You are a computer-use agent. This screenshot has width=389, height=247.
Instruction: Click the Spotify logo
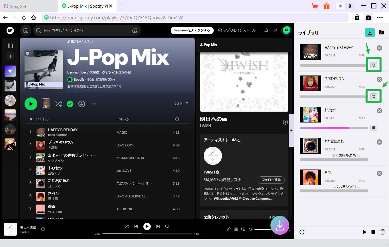(10, 30)
